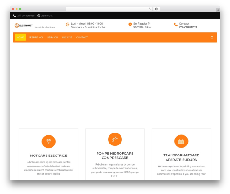The image size is (230, 194).
Task: Click the transformer icon above Transformatoare
Action: (181, 141)
